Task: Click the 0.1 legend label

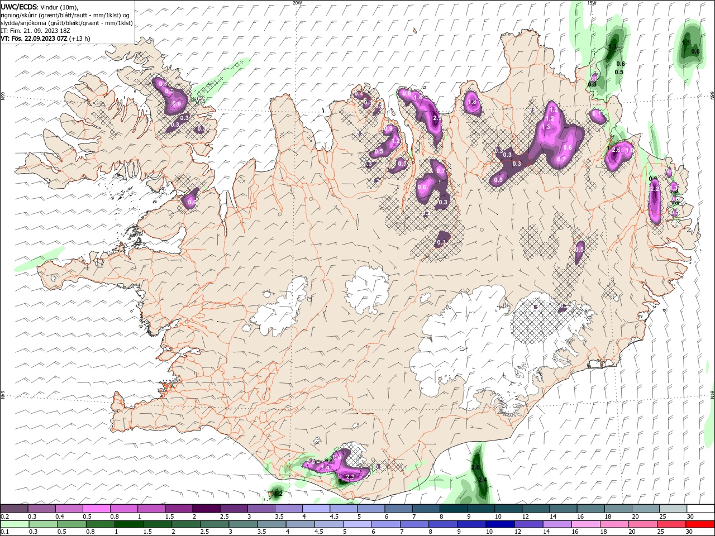Action: point(4,532)
